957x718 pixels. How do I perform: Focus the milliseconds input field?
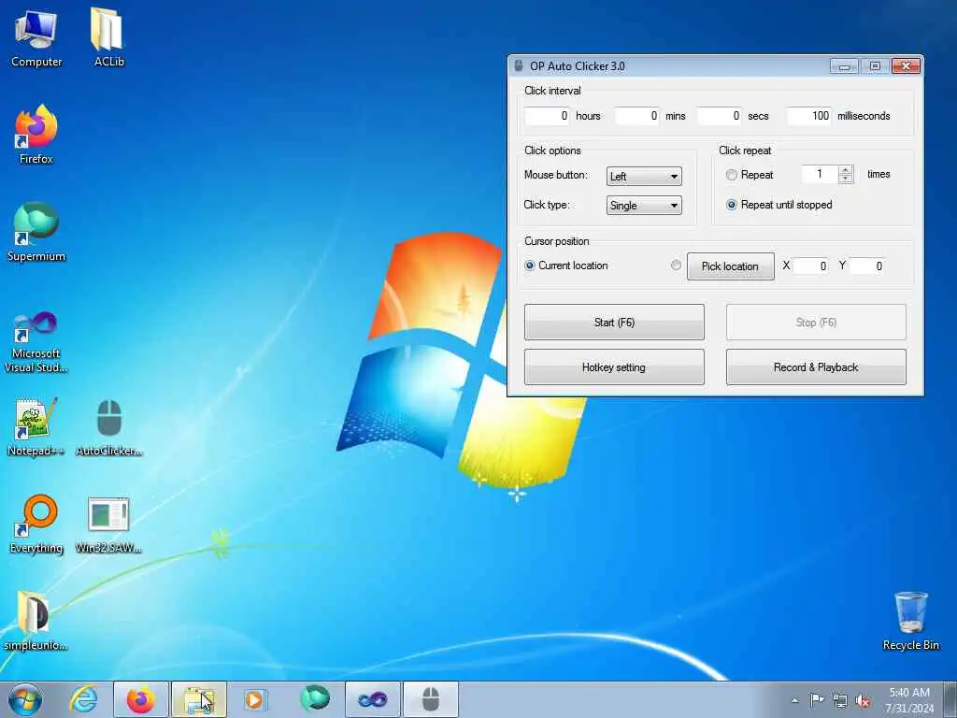pos(809,116)
